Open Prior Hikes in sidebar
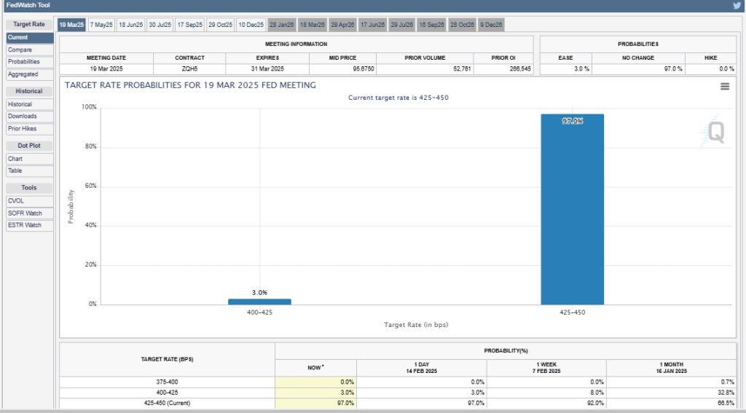This screenshot has height=413, width=746. coord(22,129)
